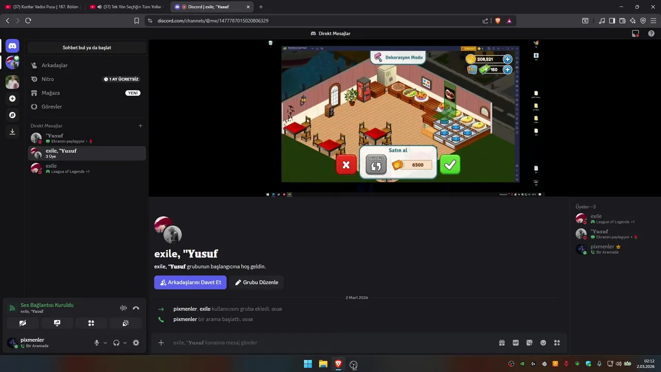Go back in browser
This screenshot has width=661, height=372.
tap(7, 21)
